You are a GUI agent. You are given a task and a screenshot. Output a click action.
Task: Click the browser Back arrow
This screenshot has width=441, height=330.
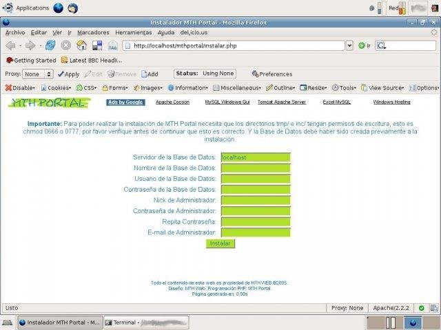[x=12, y=45]
